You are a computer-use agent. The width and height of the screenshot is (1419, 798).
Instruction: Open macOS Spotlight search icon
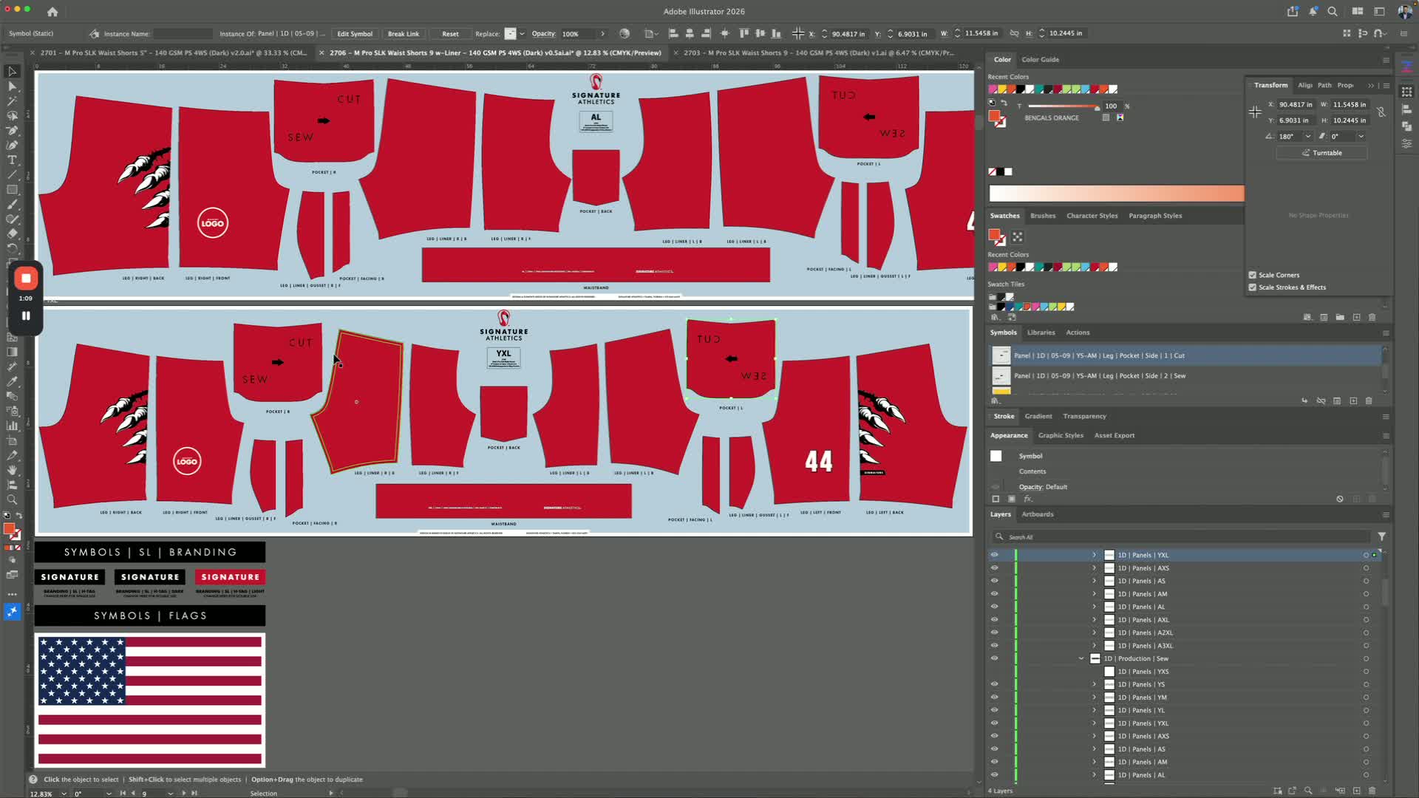pyautogui.click(x=1333, y=11)
